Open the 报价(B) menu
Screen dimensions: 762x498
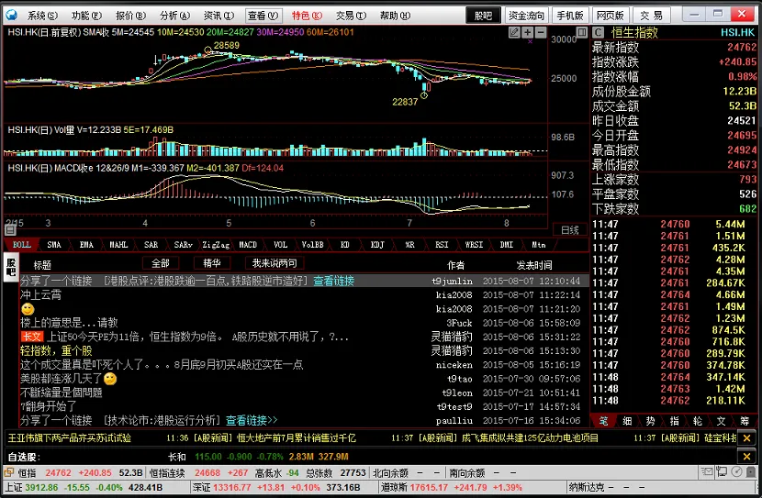[x=130, y=16]
